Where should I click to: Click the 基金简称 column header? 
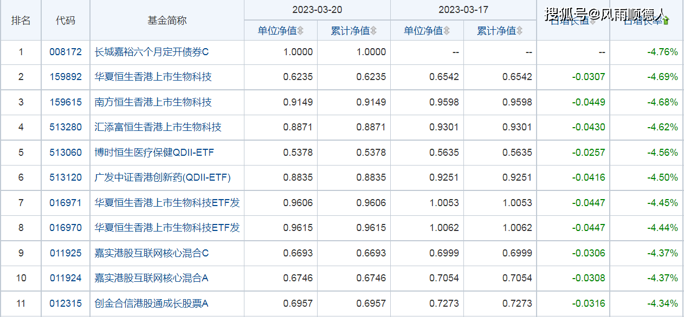click(167, 21)
